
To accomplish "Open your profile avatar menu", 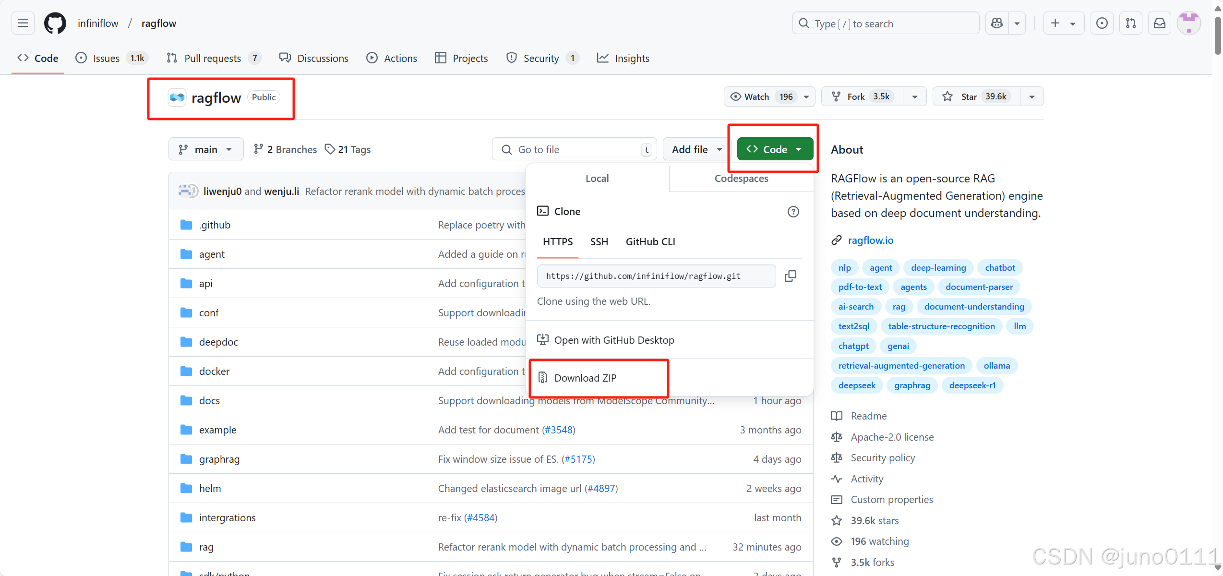I will [x=1189, y=23].
